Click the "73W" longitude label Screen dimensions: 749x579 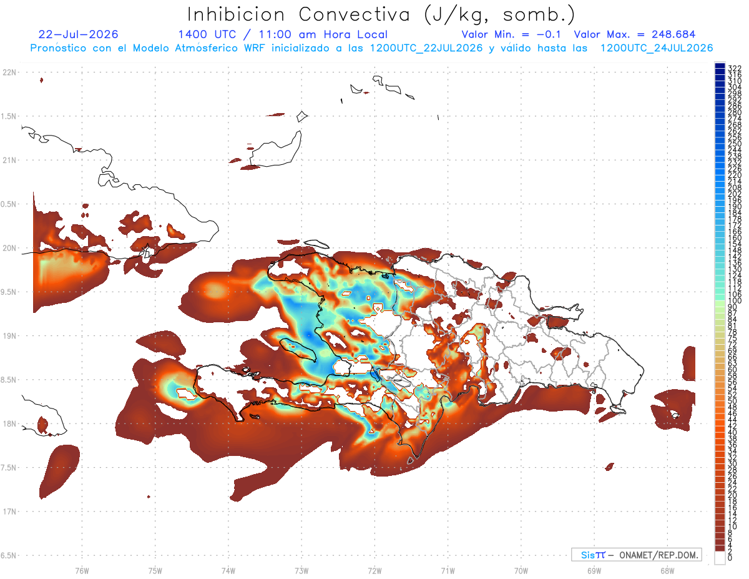pyautogui.click(x=301, y=570)
